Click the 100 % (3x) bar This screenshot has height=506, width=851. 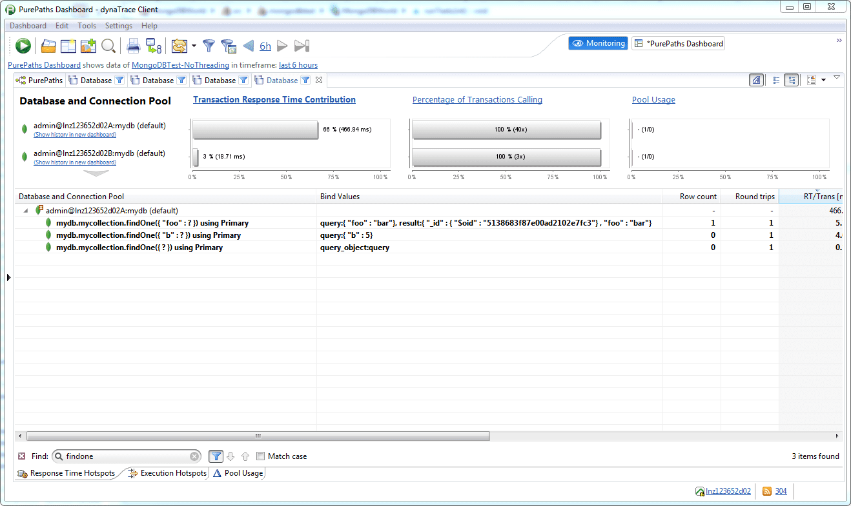pos(507,157)
